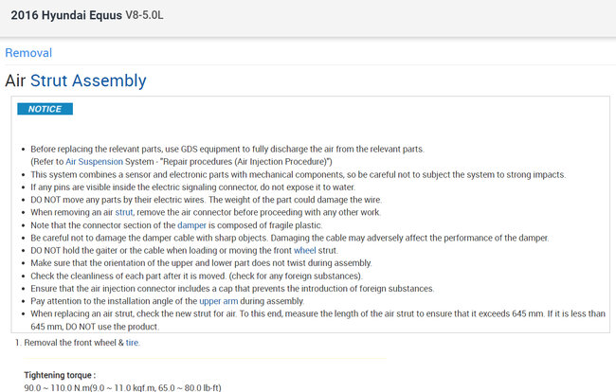Follow the upper arm link
Screen dimensions: 616x392
coord(218,299)
